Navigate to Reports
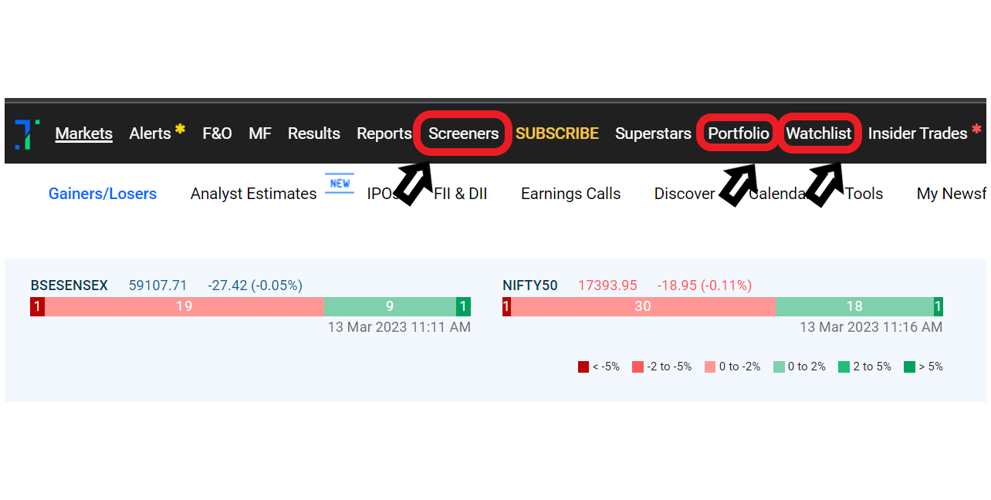This screenshot has height=500, width=991. pyautogui.click(x=384, y=133)
